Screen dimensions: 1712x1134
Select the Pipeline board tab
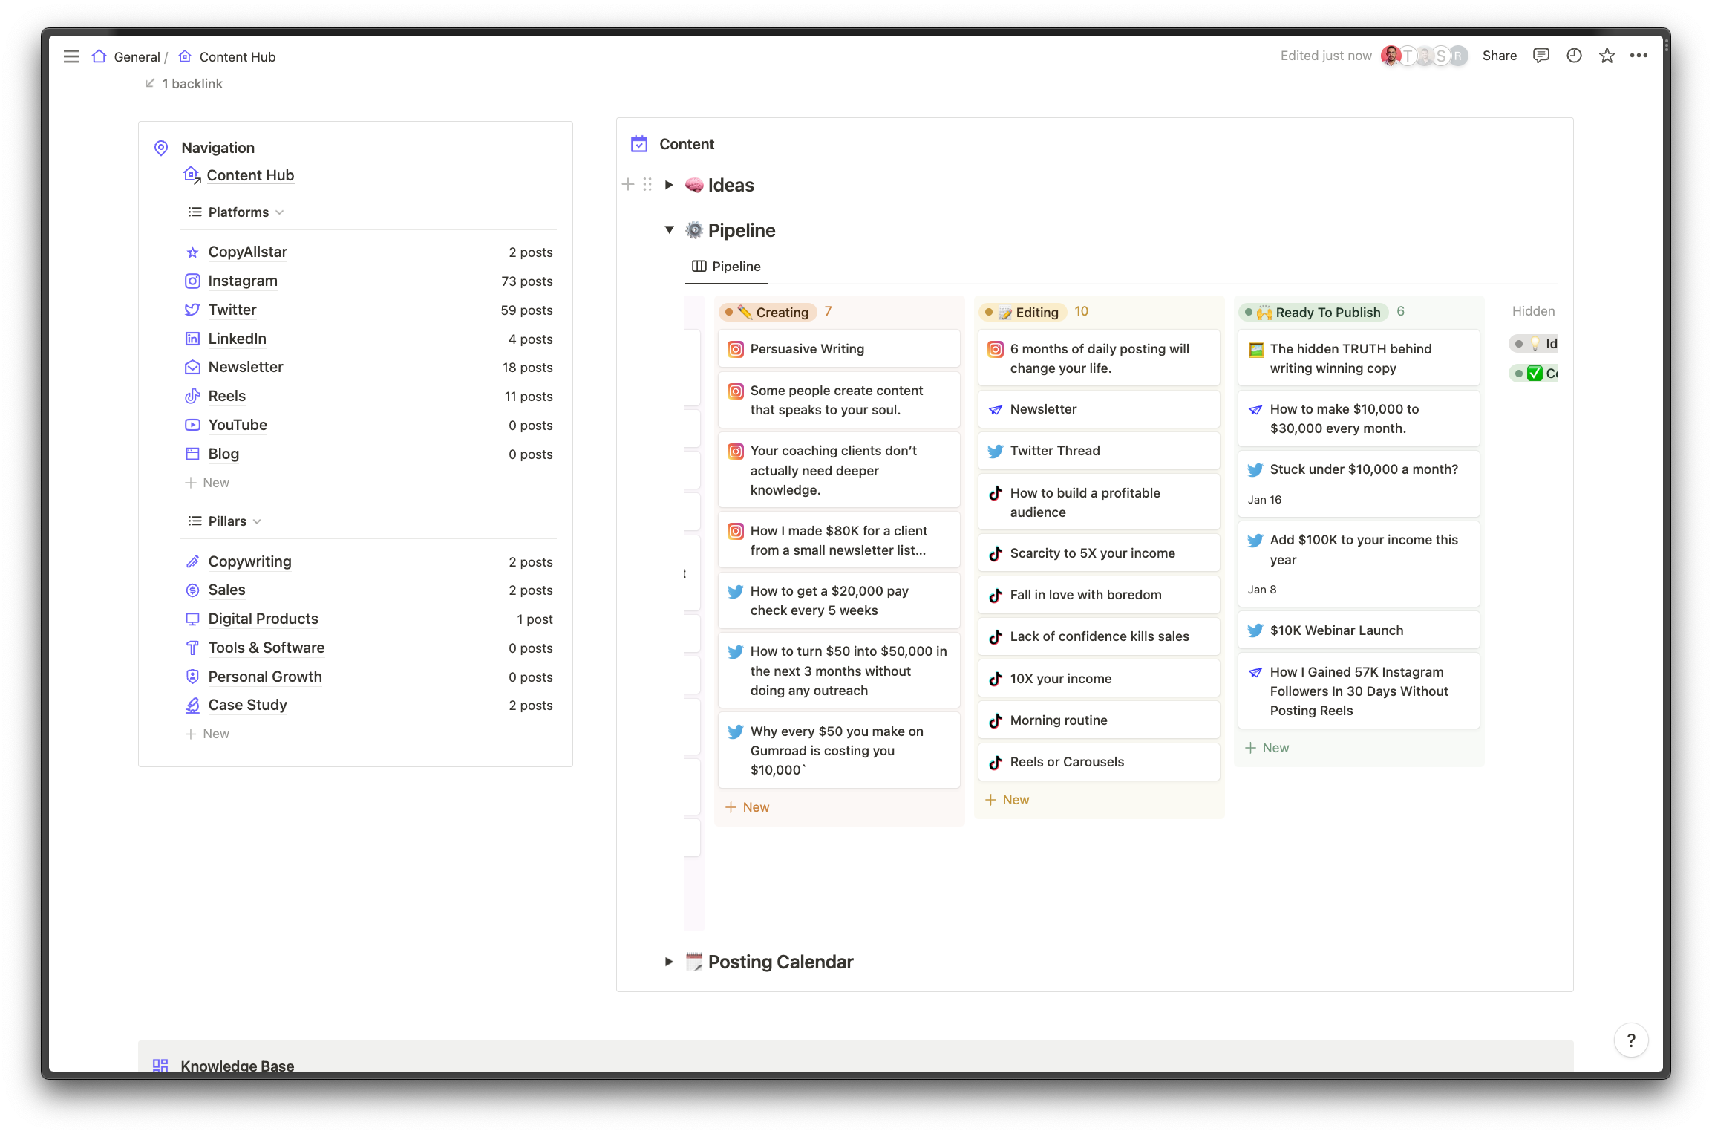click(x=726, y=267)
